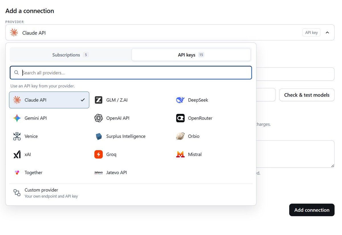Click the Custom provider linked squares icon

17,193
